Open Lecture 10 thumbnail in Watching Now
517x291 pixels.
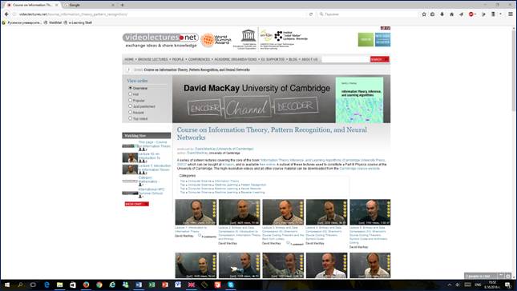click(x=130, y=157)
